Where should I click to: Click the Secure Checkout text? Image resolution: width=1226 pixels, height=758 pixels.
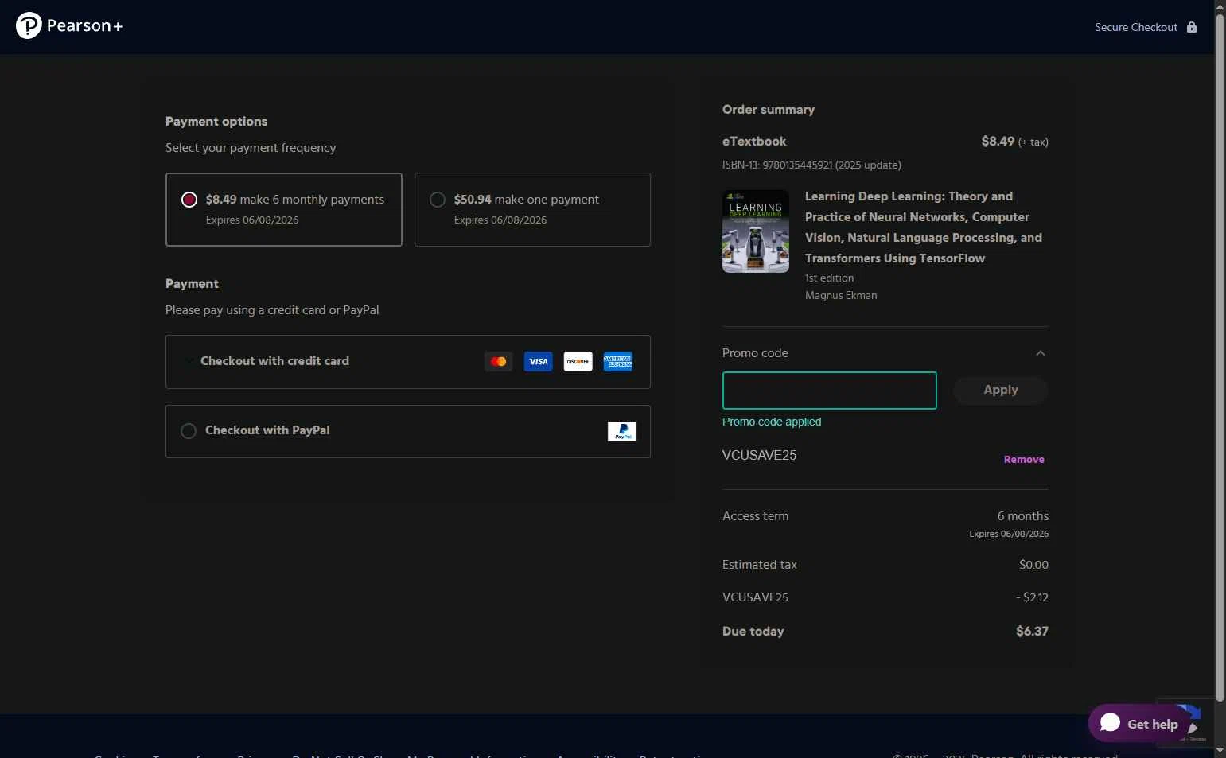point(1136,27)
